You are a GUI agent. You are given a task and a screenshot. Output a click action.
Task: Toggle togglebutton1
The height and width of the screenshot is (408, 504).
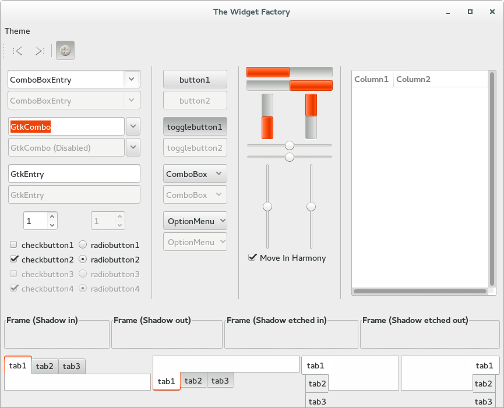[x=195, y=126]
